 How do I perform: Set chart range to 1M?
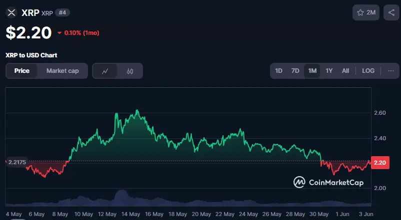(x=312, y=71)
